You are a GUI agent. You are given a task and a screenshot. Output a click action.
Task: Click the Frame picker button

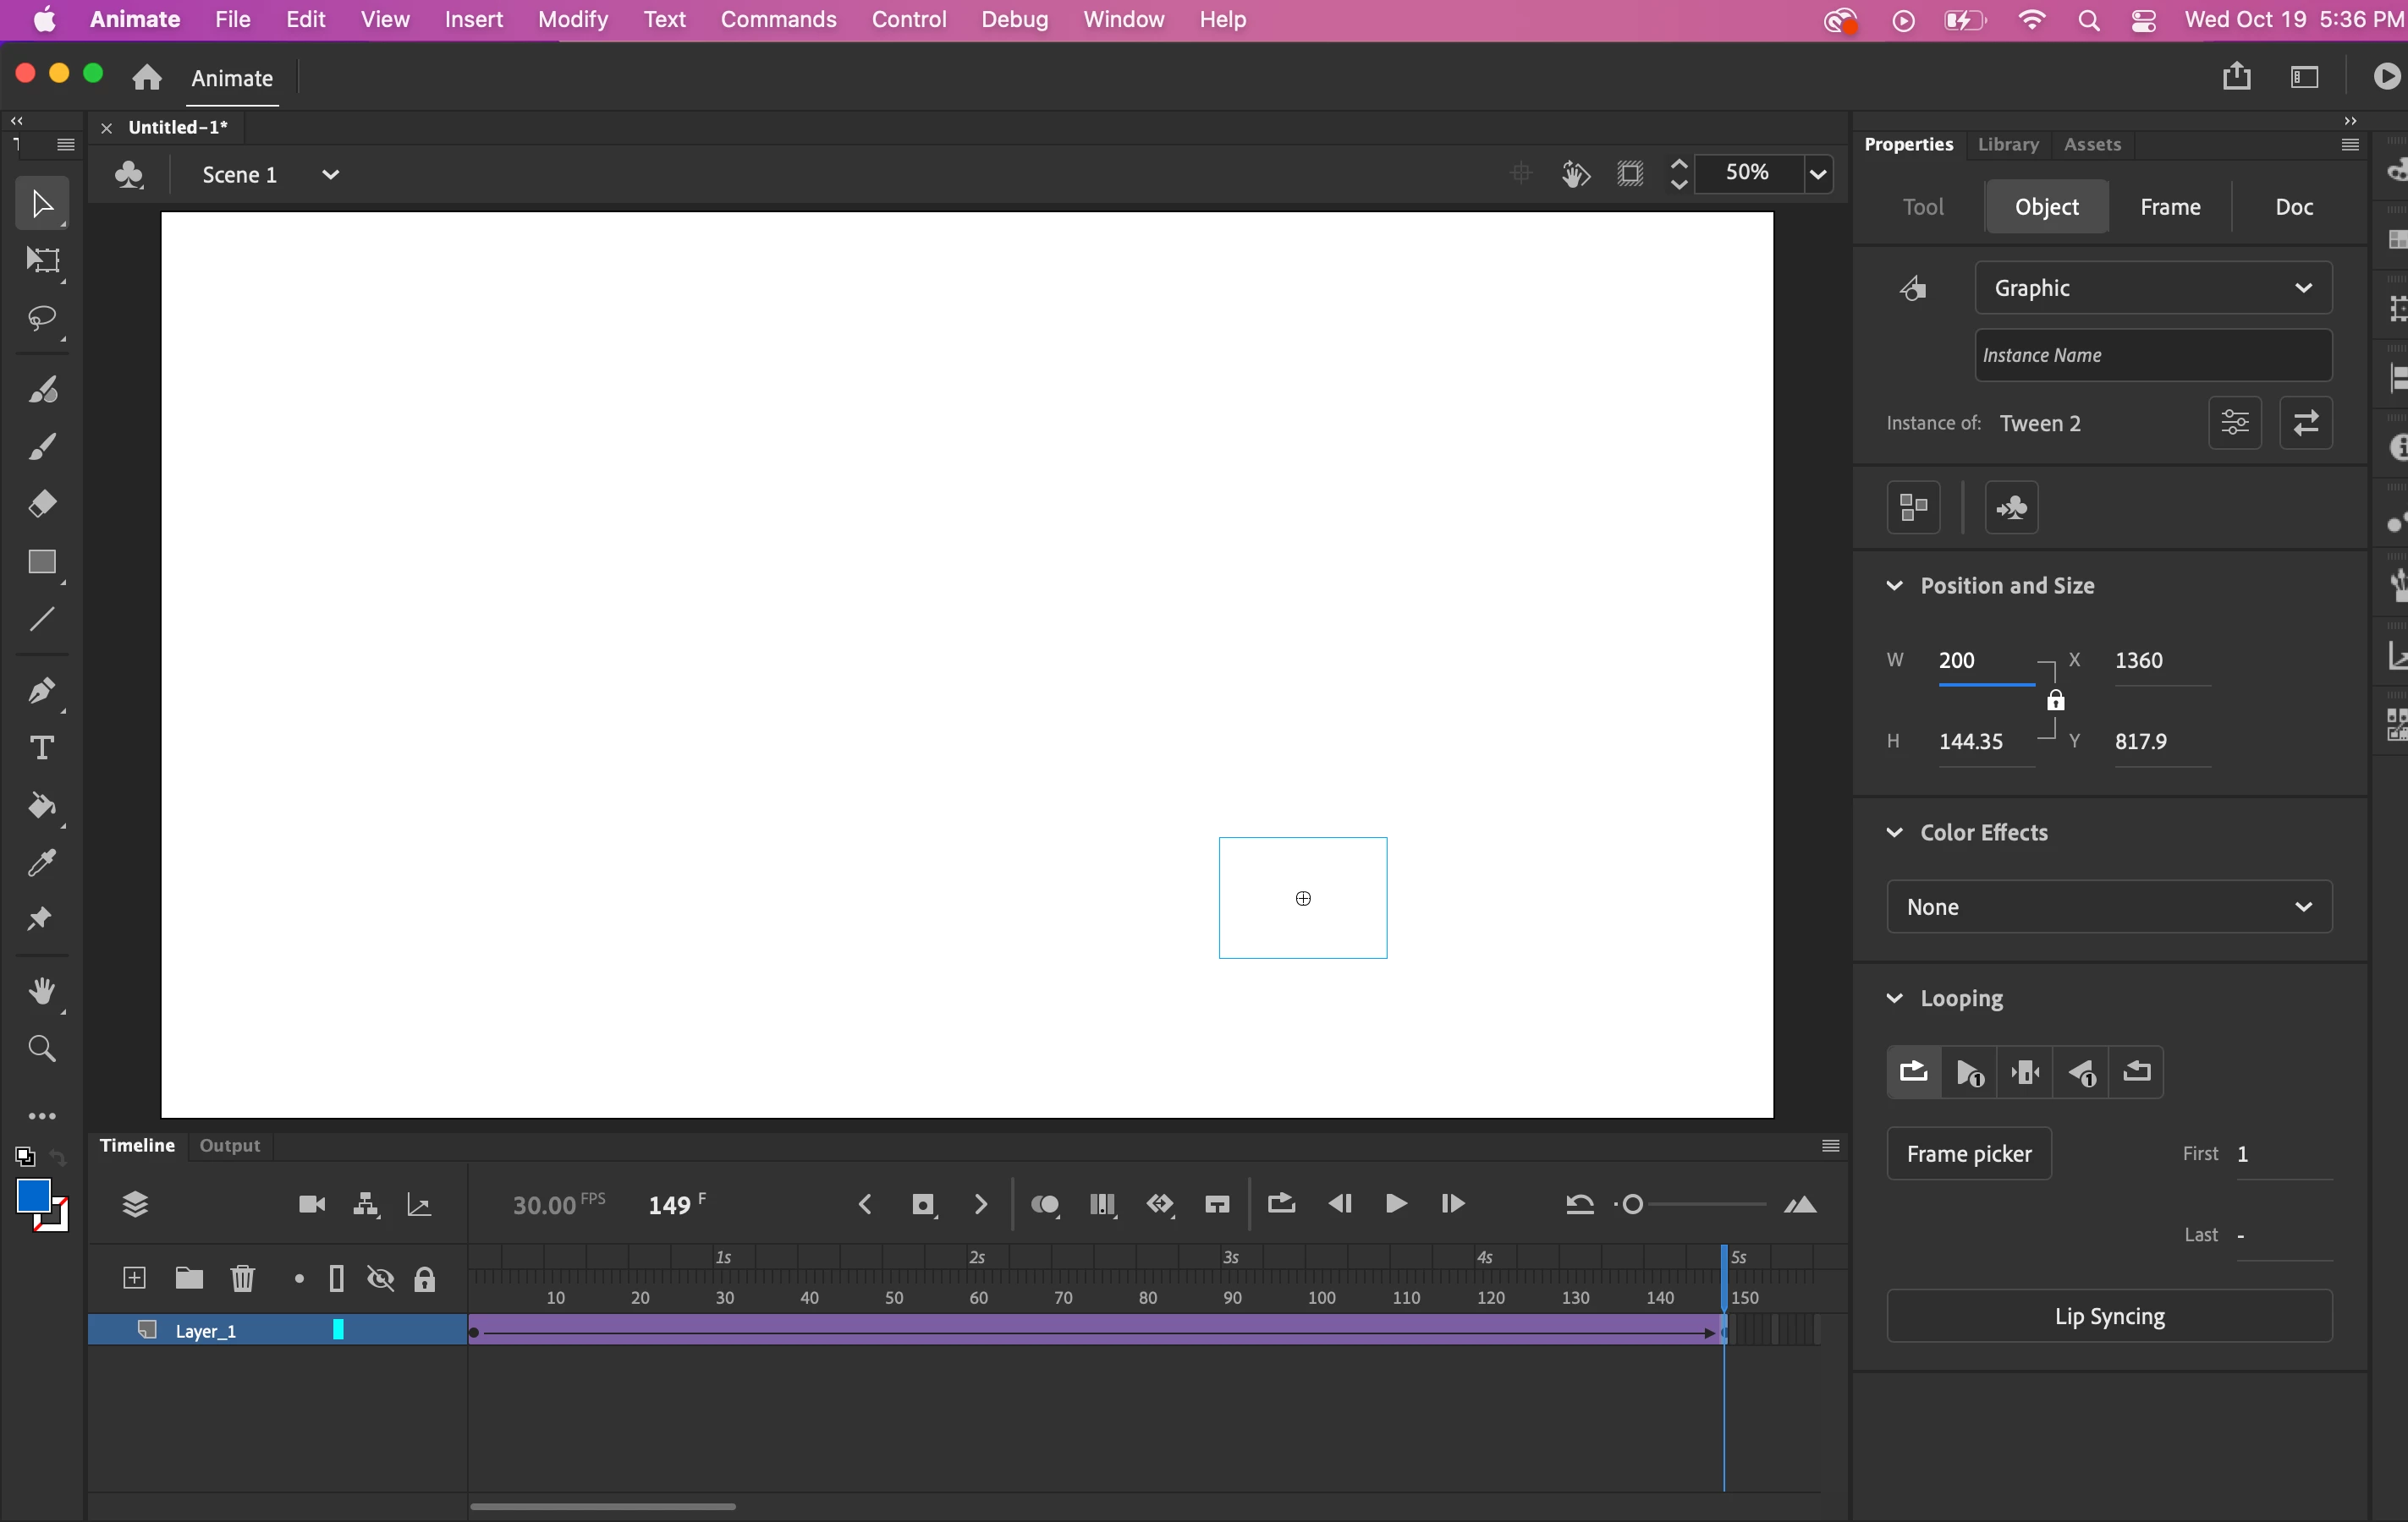click(1968, 1154)
